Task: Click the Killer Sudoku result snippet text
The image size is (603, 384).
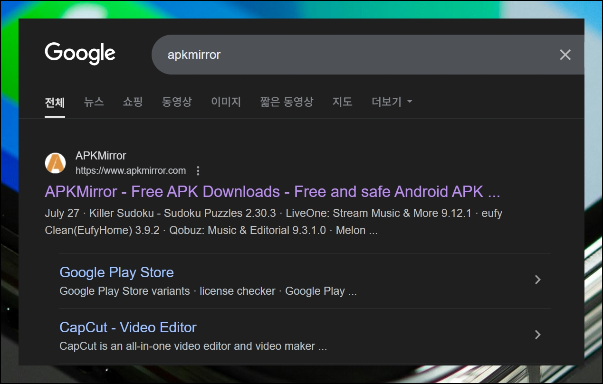Action: coord(273,222)
